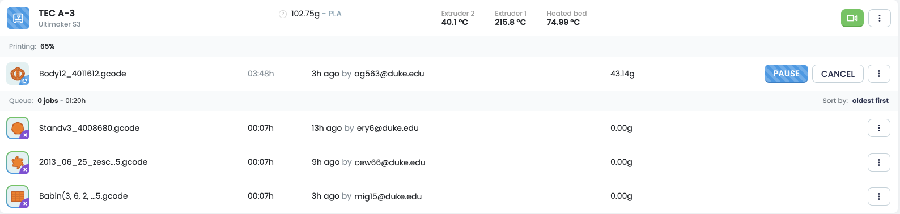This screenshot has width=900, height=214.
Task: Open the green camera feed button
Action: pyautogui.click(x=852, y=18)
